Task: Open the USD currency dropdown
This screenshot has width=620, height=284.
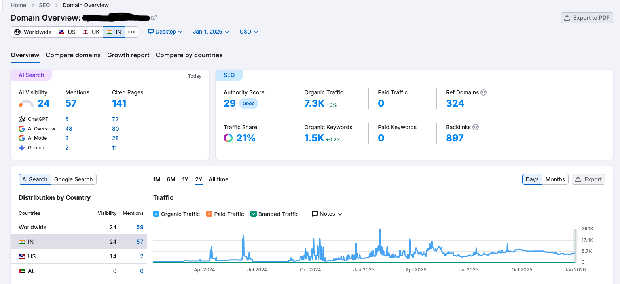Action: tap(249, 32)
